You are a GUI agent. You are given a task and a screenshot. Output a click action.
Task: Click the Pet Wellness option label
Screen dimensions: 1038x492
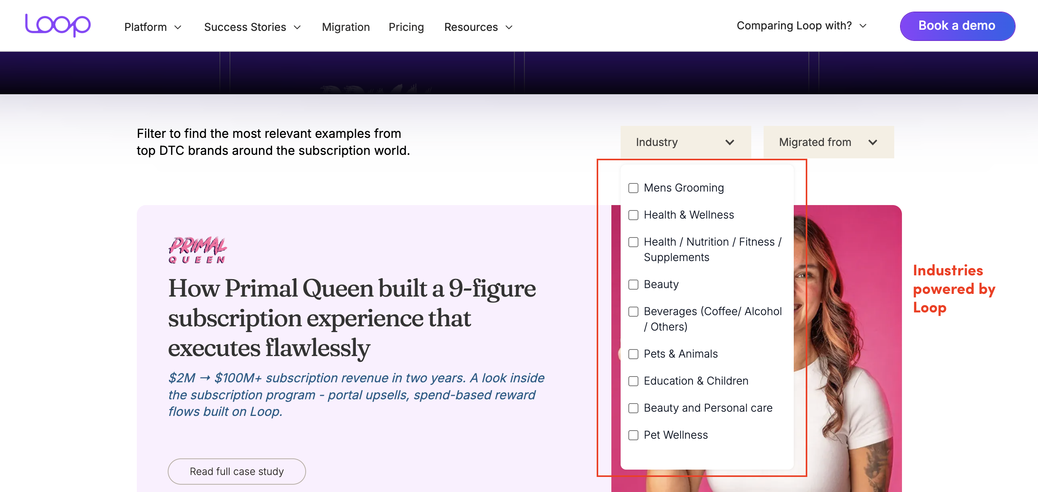pos(676,435)
